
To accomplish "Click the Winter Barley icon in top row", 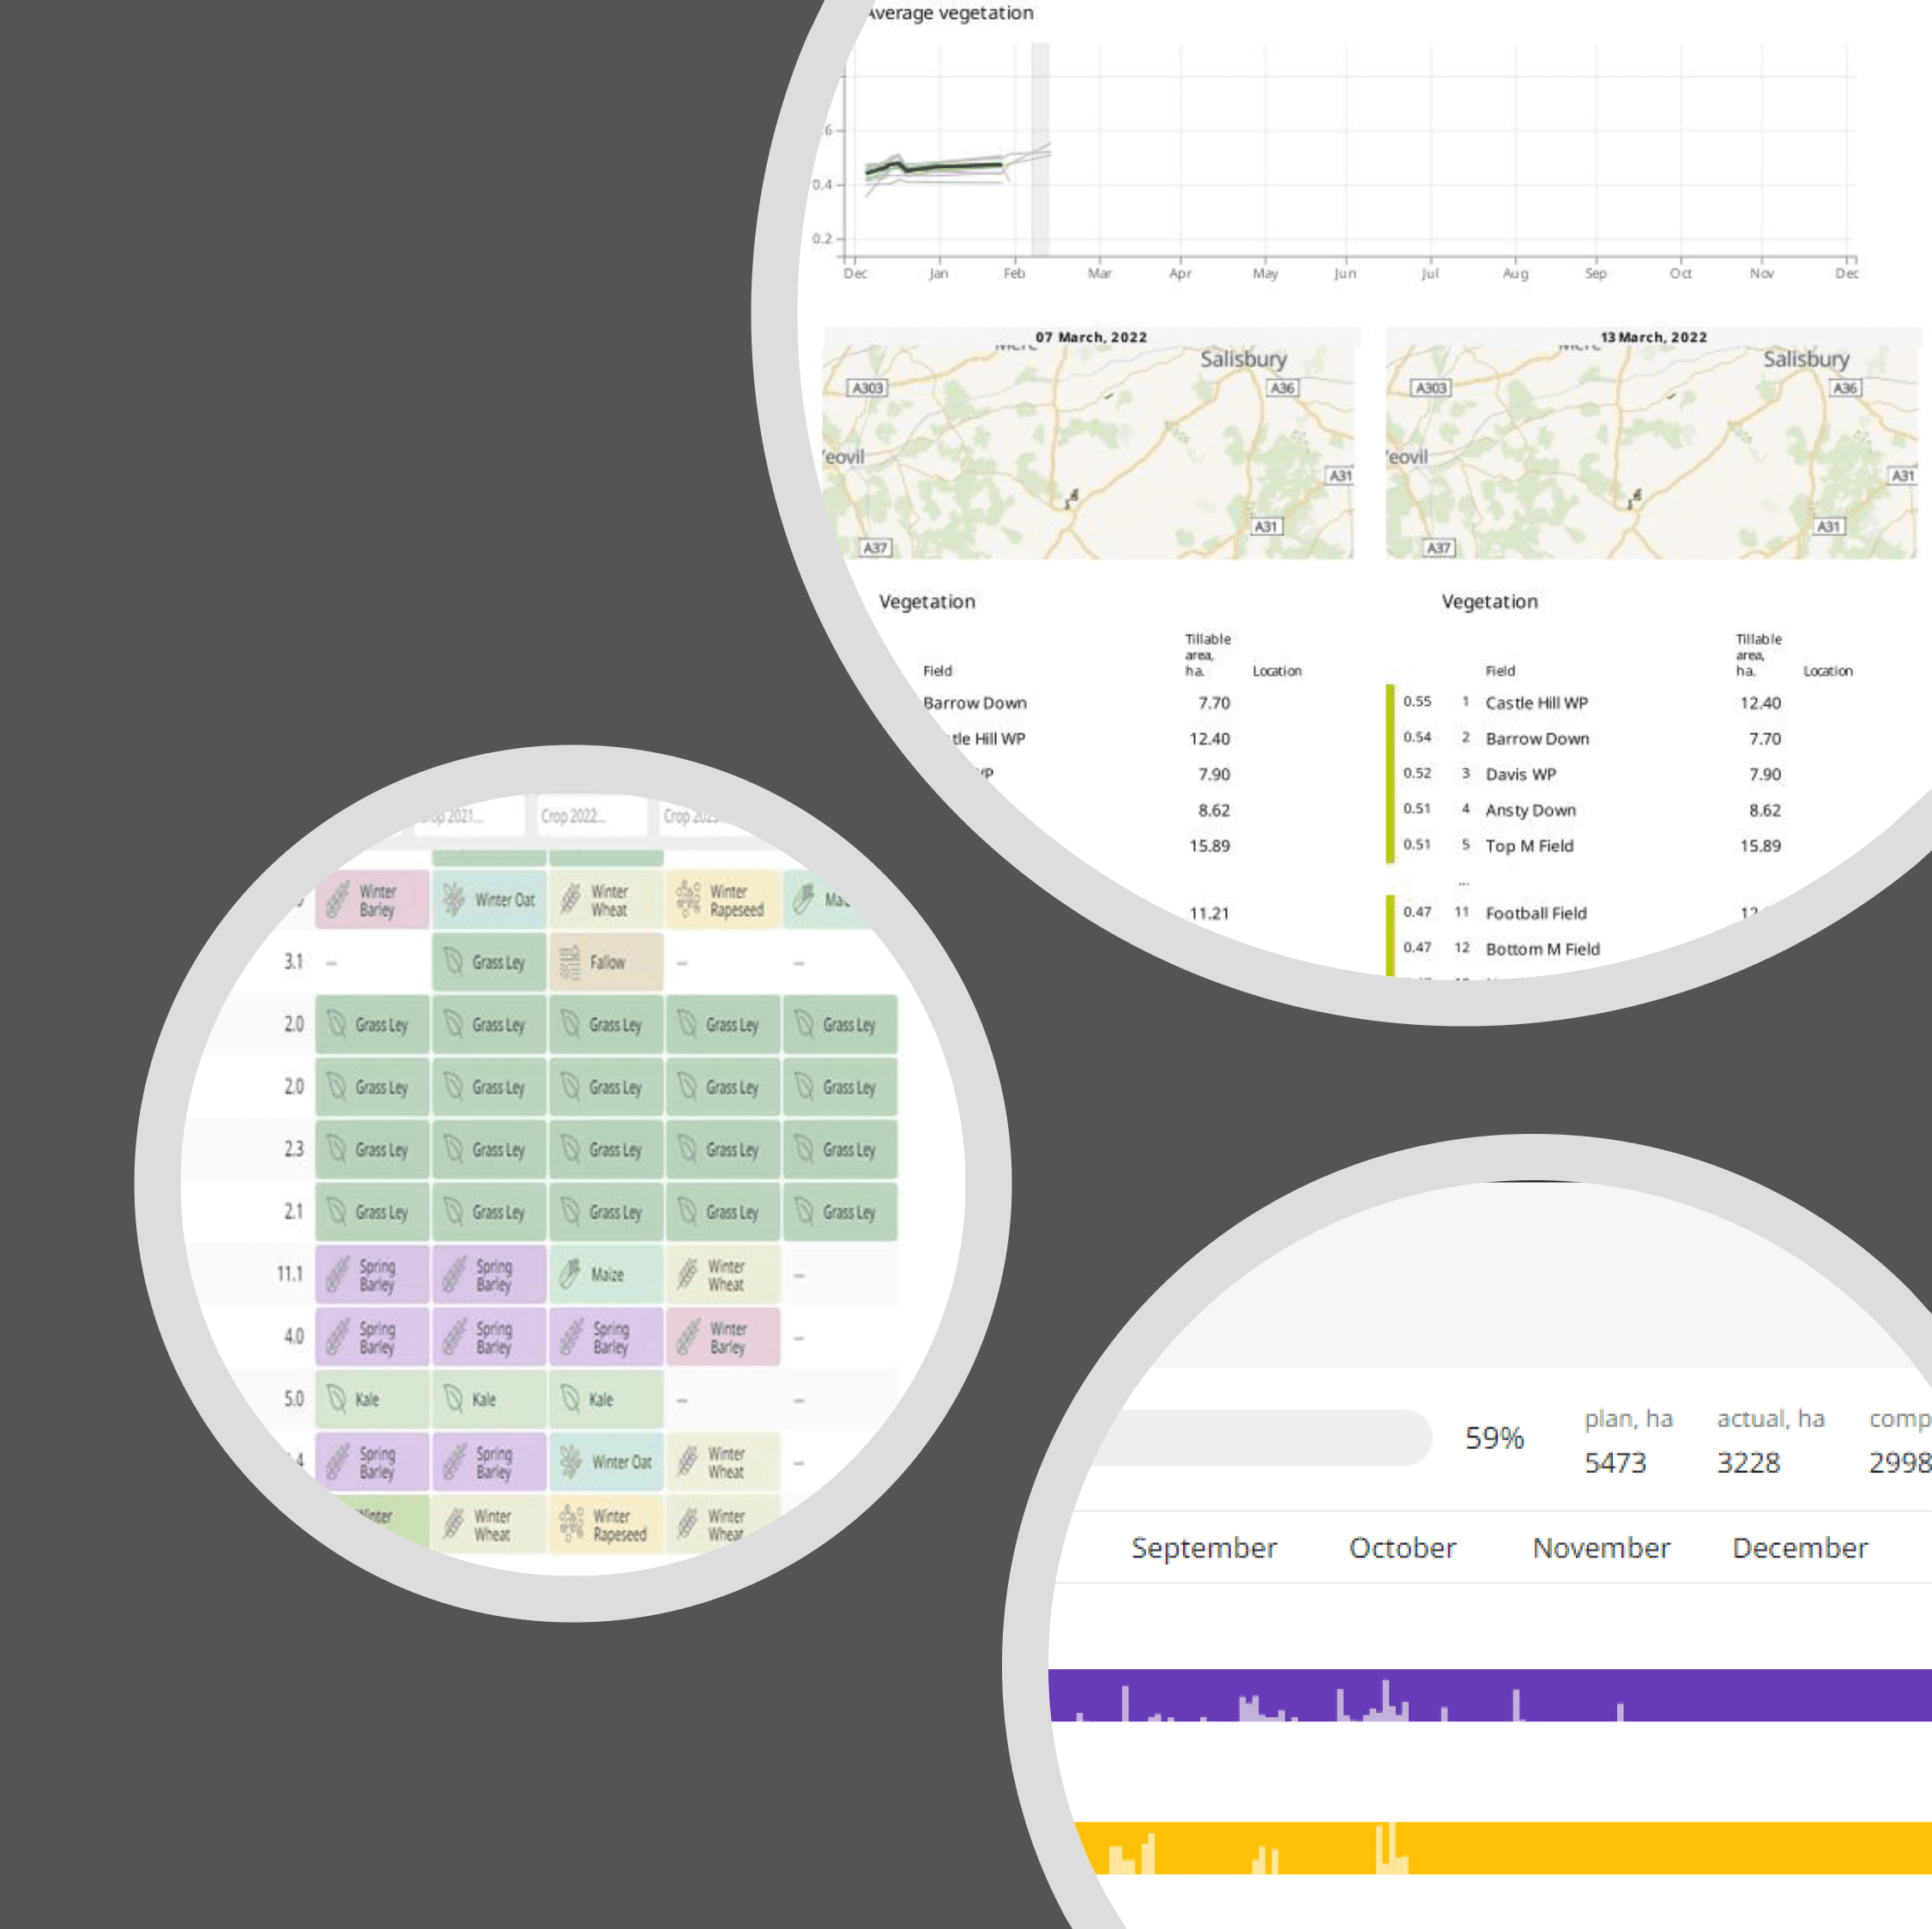I will pos(338,899).
